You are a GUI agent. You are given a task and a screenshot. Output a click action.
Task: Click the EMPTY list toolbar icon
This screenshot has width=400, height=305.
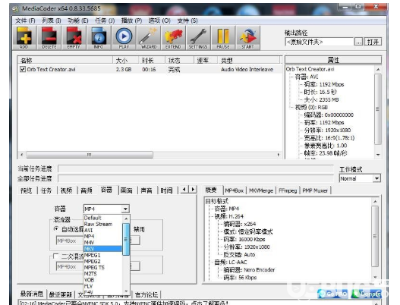(74, 38)
